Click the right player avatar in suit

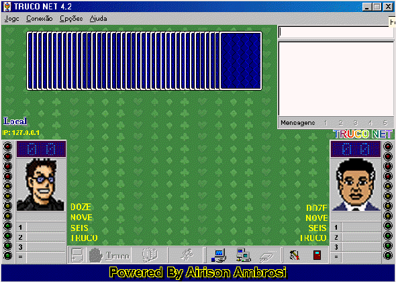coord(355,185)
